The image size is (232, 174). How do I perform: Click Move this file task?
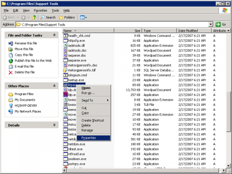(x=24, y=49)
